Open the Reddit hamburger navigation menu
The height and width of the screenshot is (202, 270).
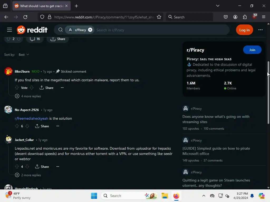coord(9,30)
